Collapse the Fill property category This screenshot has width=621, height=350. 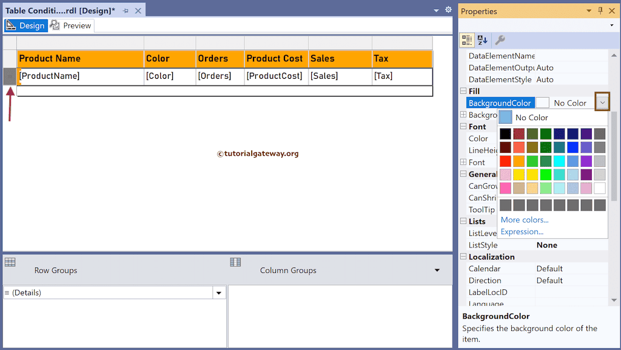pyautogui.click(x=463, y=91)
